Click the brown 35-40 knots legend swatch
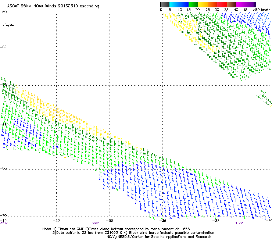Viewport: 272px width, 239px height. click(x=232, y=4)
